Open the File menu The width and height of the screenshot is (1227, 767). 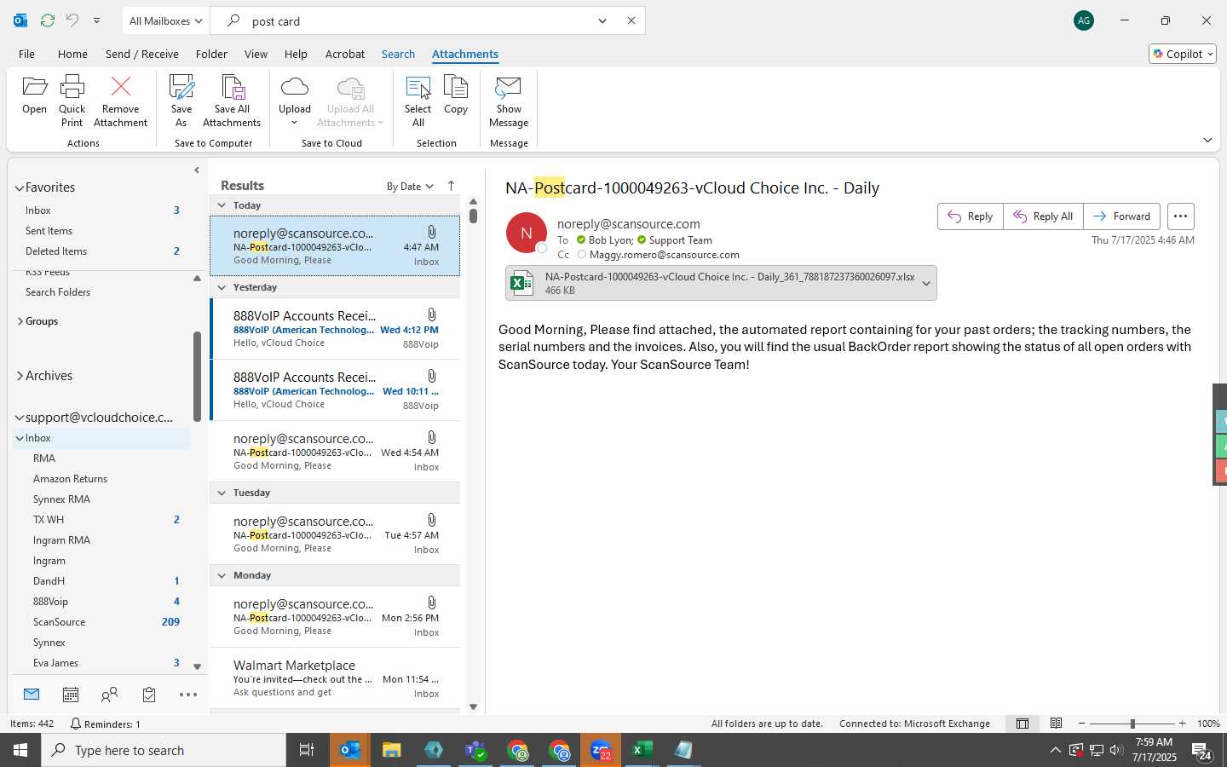click(x=26, y=54)
